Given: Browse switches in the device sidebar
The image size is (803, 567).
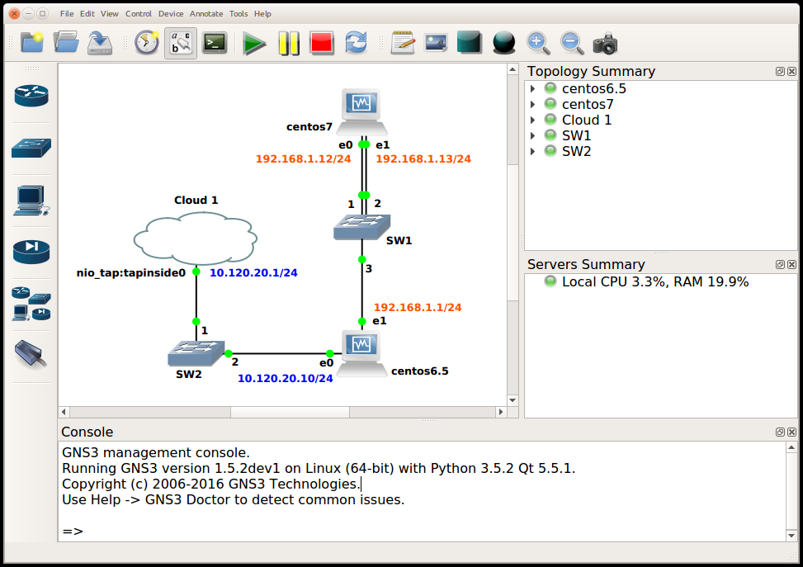Looking at the screenshot, I should coord(31,148).
